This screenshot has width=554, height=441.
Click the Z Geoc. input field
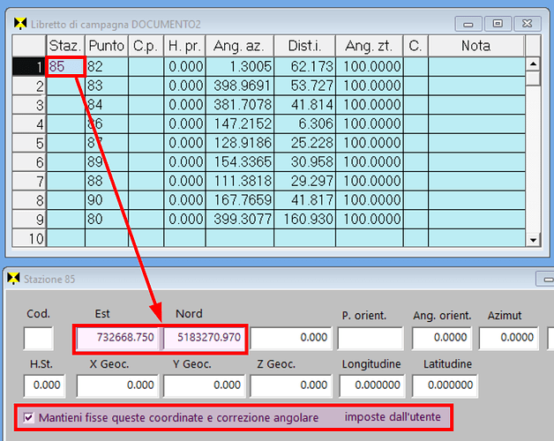(291, 386)
